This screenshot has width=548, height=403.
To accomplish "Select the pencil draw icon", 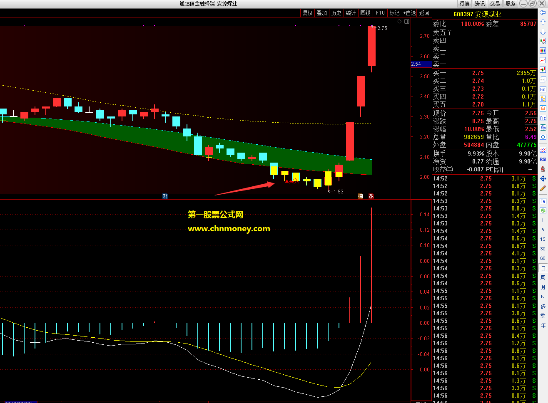I will [x=543, y=188].
